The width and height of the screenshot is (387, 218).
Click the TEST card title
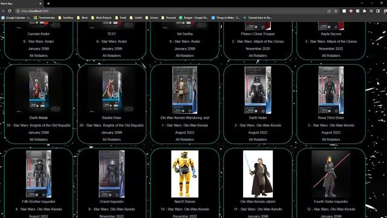[x=111, y=34]
